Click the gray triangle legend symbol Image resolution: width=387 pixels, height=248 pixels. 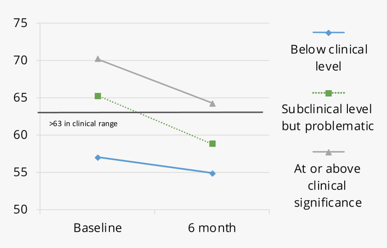tap(328, 152)
